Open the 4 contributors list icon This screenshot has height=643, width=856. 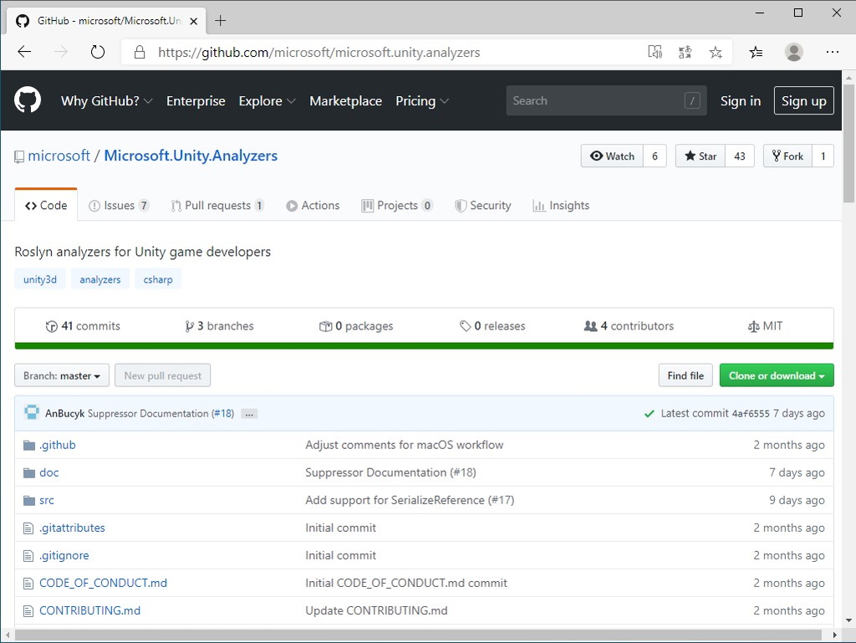click(591, 326)
